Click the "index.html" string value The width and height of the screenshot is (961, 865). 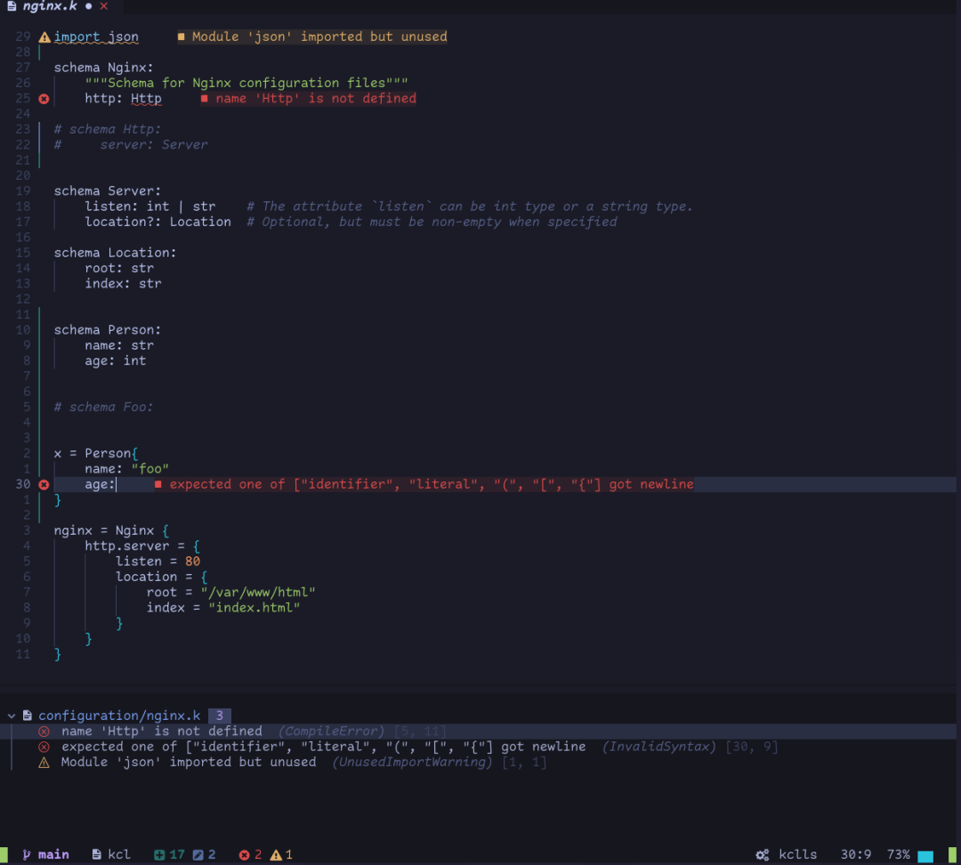click(254, 608)
